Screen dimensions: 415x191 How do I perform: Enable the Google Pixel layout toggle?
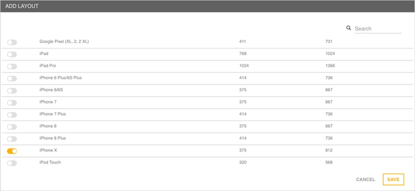coord(12,42)
